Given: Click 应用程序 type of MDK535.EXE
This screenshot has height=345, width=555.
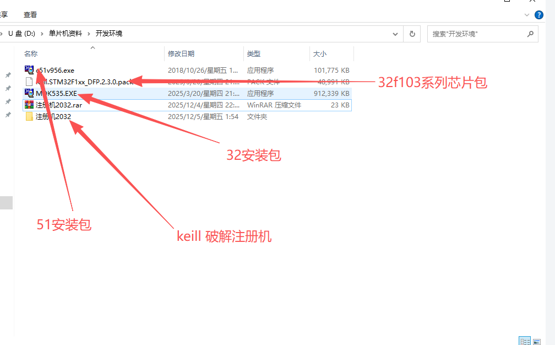Looking at the screenshot, I should pyautogui.click(x=260, y=94).
